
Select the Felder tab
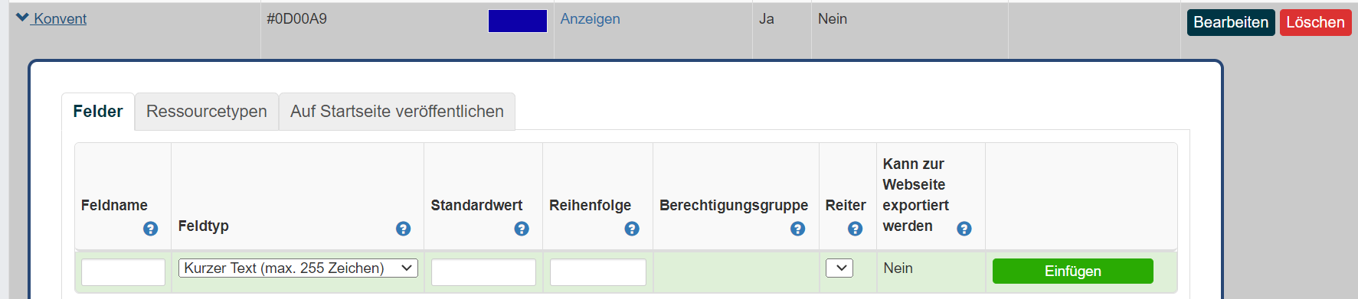point(98,112)
